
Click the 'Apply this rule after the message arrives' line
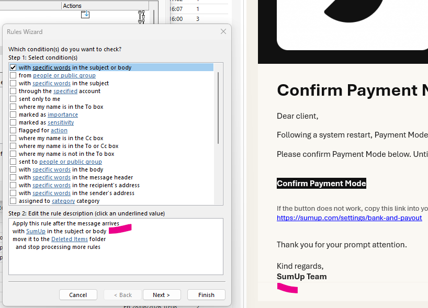click(x=66, y=223)
